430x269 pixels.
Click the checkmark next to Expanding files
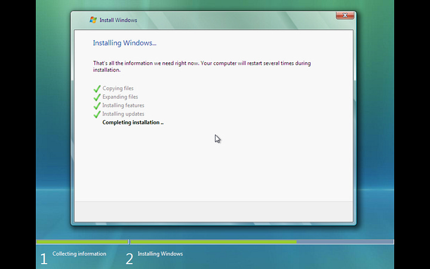click(x=97, y=97)
